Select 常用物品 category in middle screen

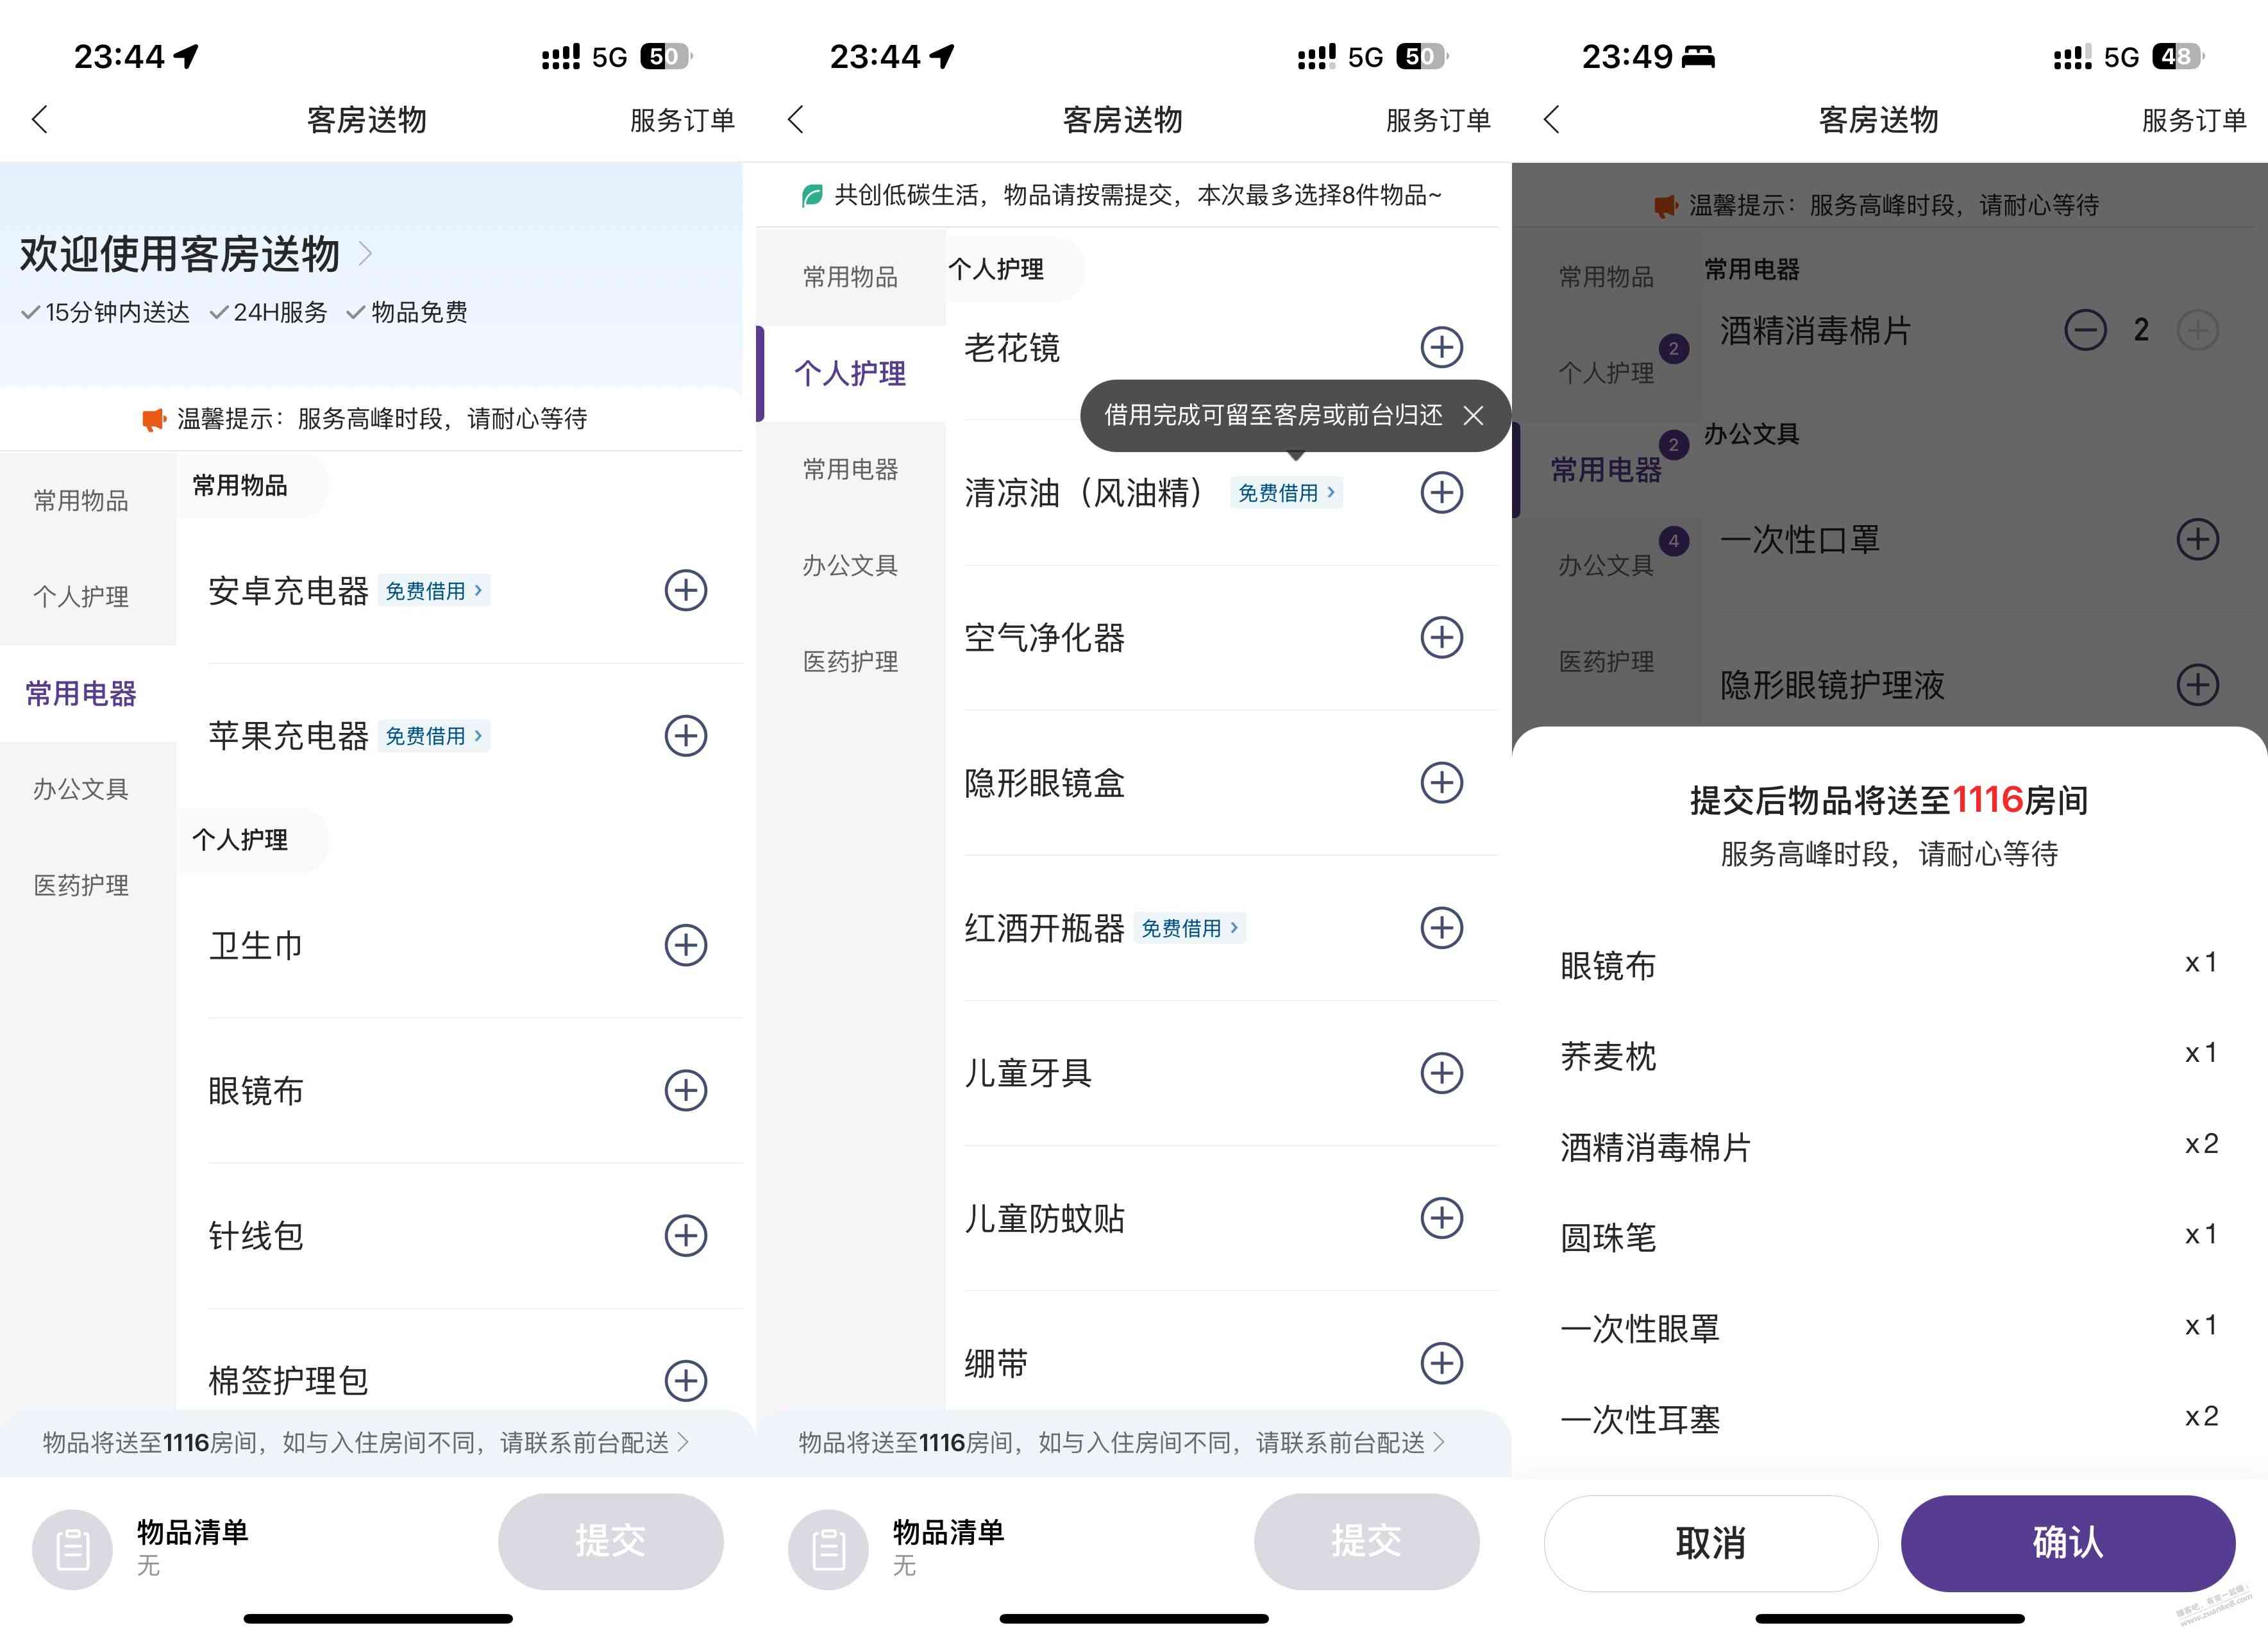(x=851, y=277)
